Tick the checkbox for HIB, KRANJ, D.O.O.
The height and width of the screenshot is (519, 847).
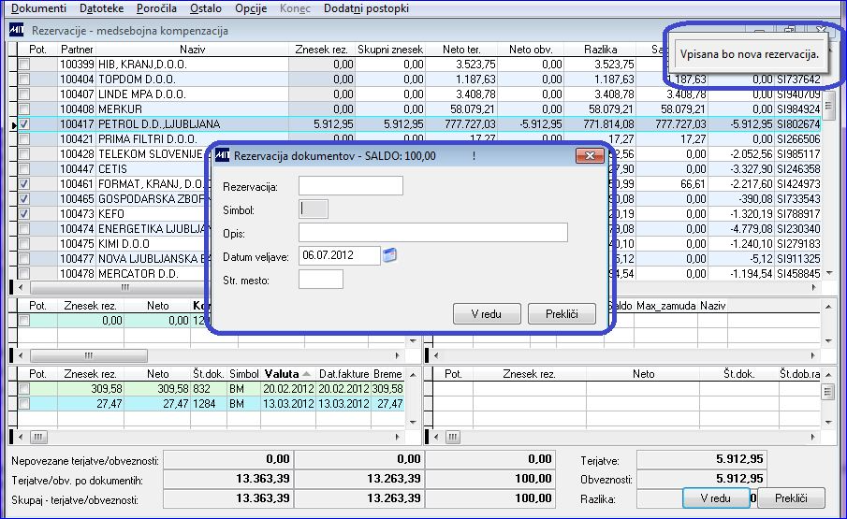pos(24,65)
